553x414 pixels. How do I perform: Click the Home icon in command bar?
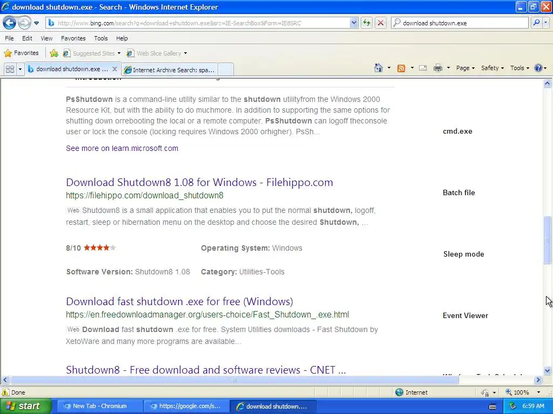click(379, 68)
